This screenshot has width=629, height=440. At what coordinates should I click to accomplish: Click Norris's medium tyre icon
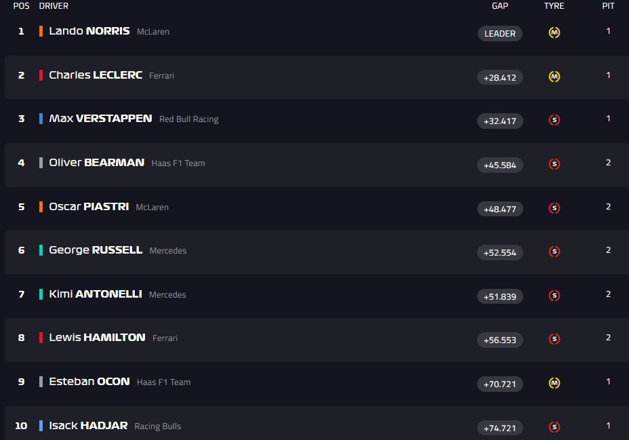coord(554,33)
